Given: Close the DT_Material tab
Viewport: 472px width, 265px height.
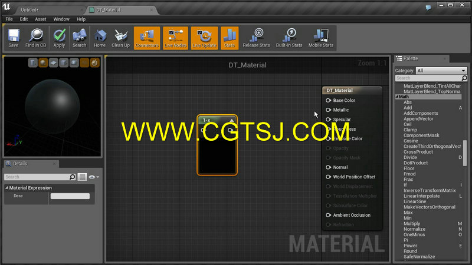Looking at the screenshot, I should pyautogui.click(x=152, y=10).
